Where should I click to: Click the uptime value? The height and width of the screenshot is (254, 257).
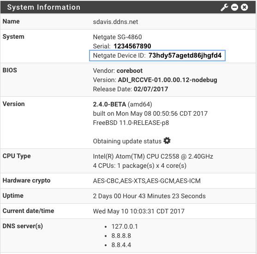(149, 196)
